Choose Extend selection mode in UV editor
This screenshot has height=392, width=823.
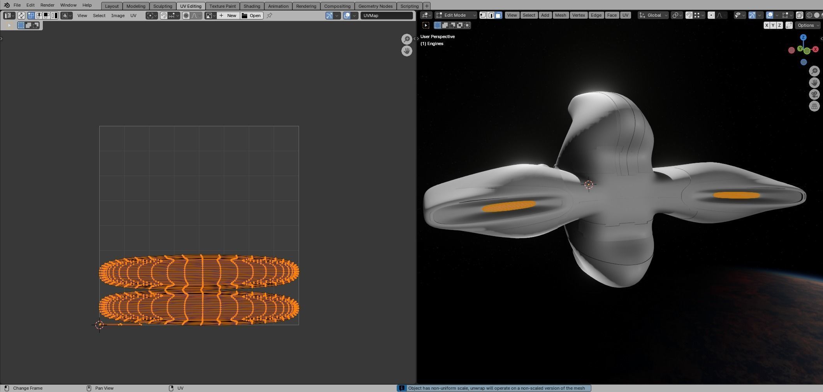click(28, 25)
